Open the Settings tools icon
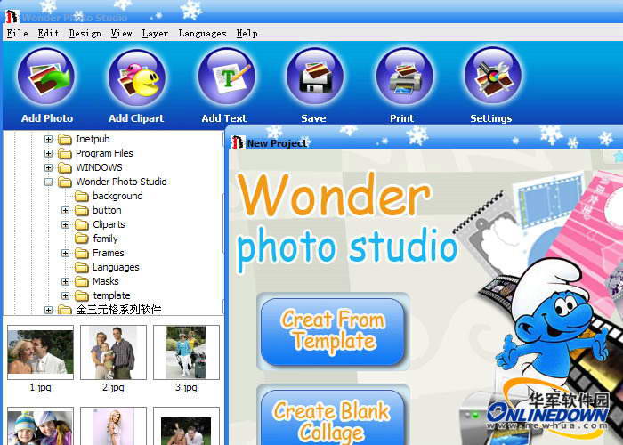 [x=493, y=77]
